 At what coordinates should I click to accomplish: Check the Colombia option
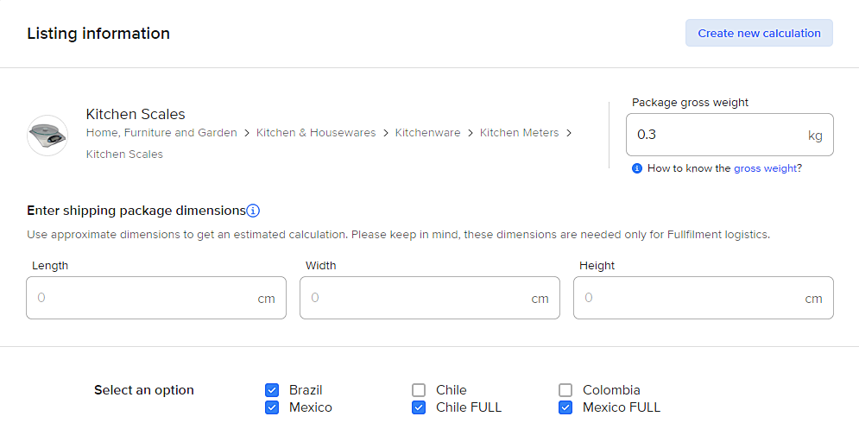[x=565, y=390]
